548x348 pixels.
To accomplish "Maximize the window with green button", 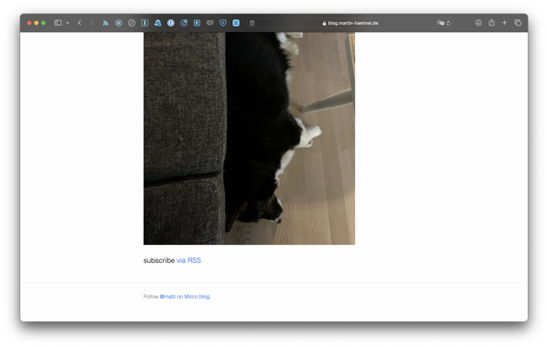I will [43, 23].
